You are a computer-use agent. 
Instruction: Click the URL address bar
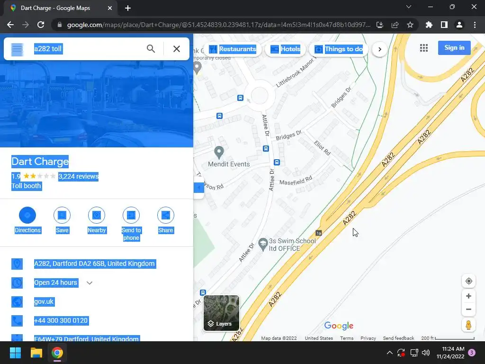coord(218,25)
